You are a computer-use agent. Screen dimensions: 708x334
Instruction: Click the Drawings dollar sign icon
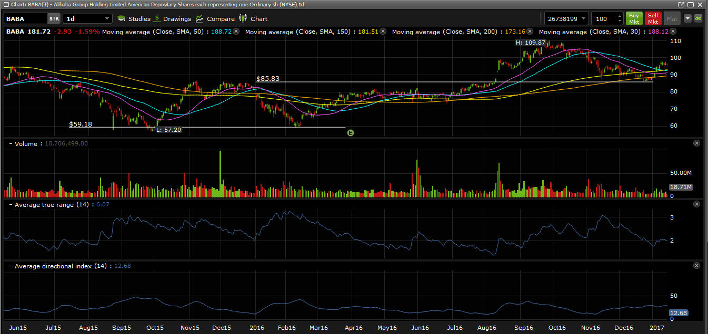[x=157, y=18]
